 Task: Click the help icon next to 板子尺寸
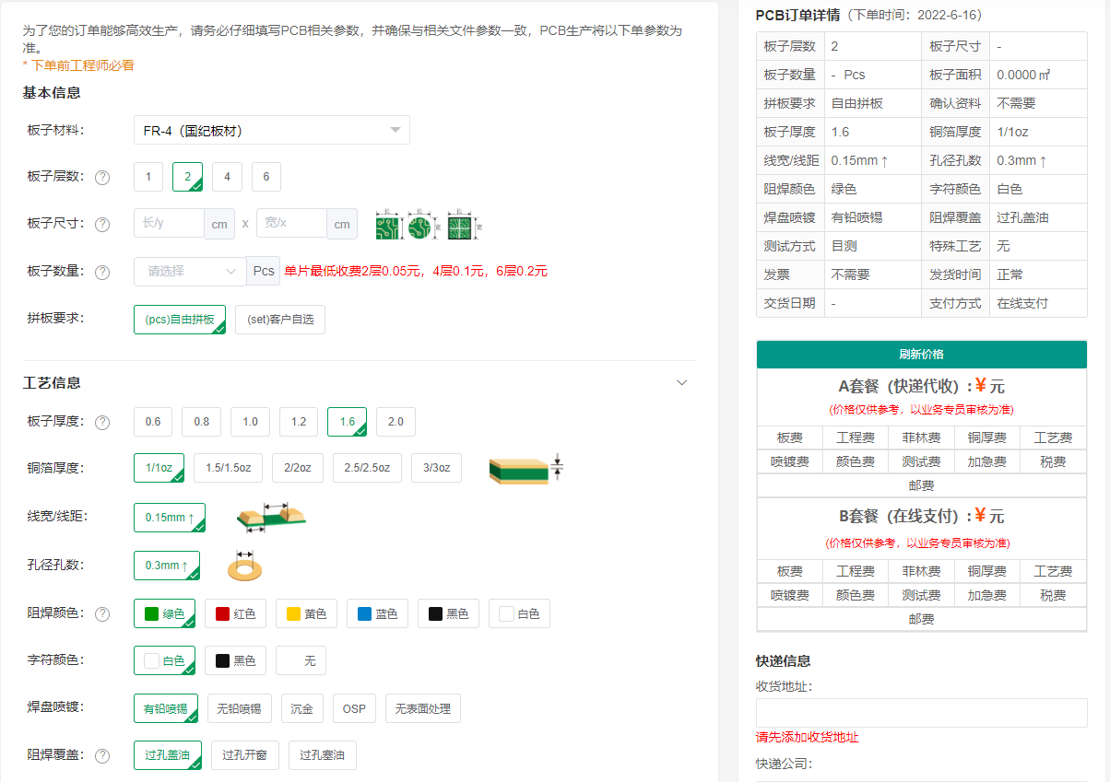click(x=101, y=223)
